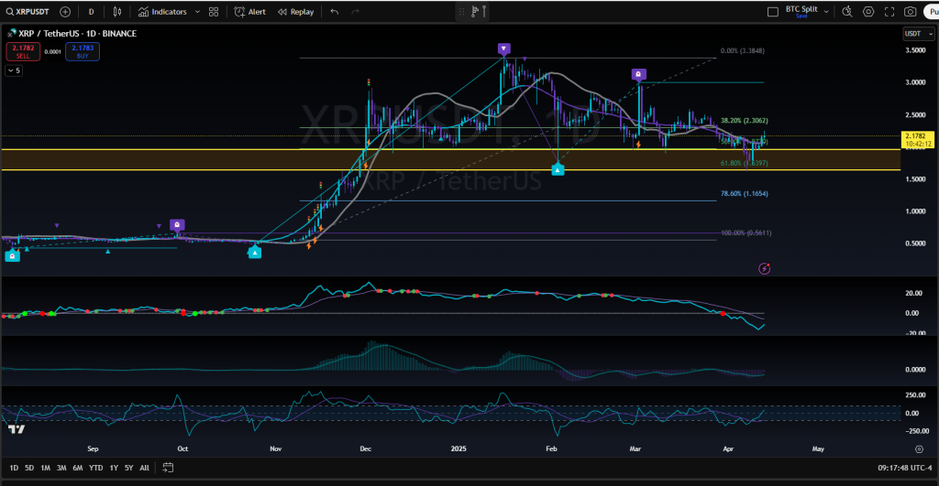The image size is (939, 486).
Task: Click the 2.1782 SELL button
Action: [x=23, y=51]
